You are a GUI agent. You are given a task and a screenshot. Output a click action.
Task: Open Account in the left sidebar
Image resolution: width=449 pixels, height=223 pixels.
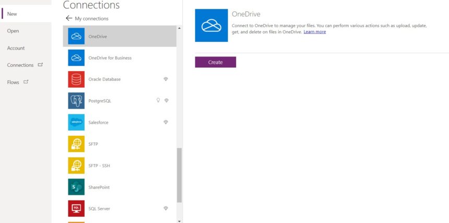point(16,48)
